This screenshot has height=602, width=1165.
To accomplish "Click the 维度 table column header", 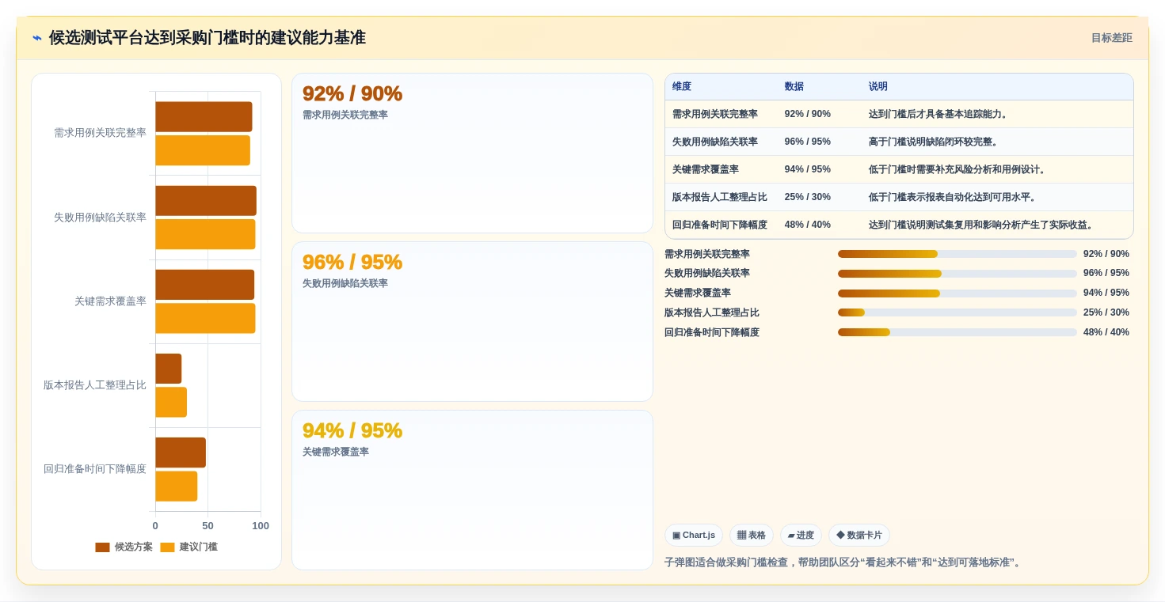I will pyautogui.click(x=682, y=87).
